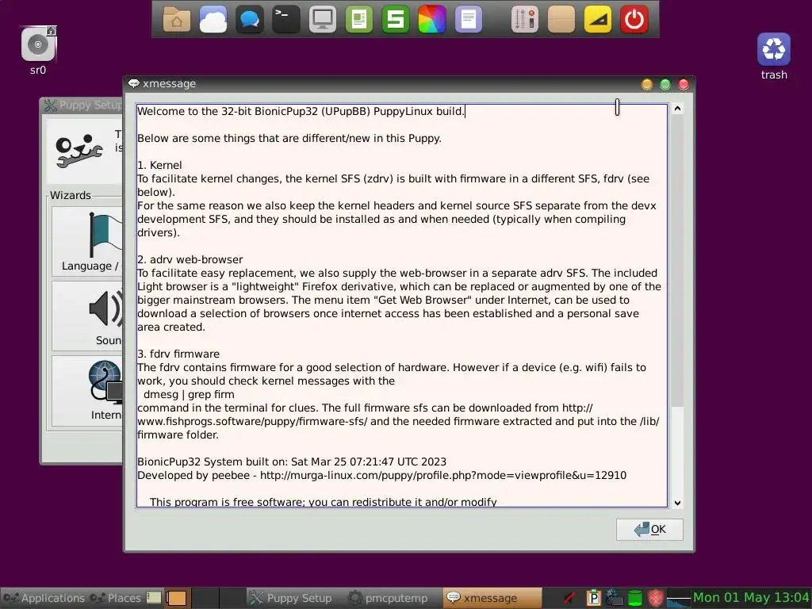Screen dimensions: 812x609
Task: Open the sr0 disc drive desktop icon
Action: 38,51
